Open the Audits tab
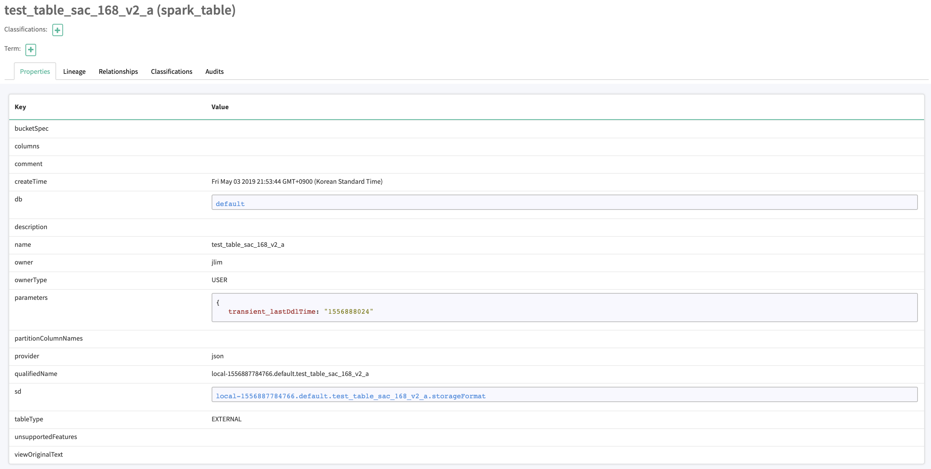 click(x=214, y=71)
